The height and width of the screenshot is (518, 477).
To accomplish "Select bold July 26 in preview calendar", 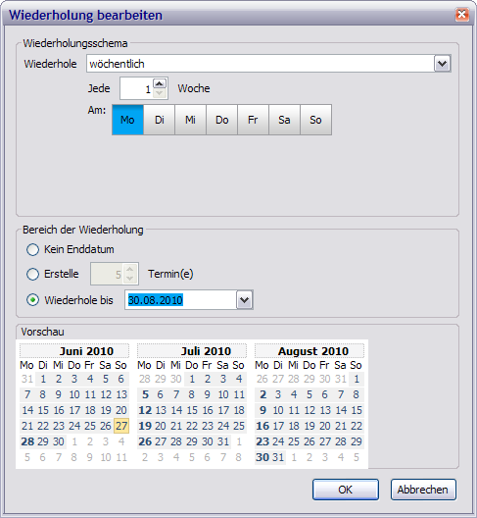I will (145, 441).
